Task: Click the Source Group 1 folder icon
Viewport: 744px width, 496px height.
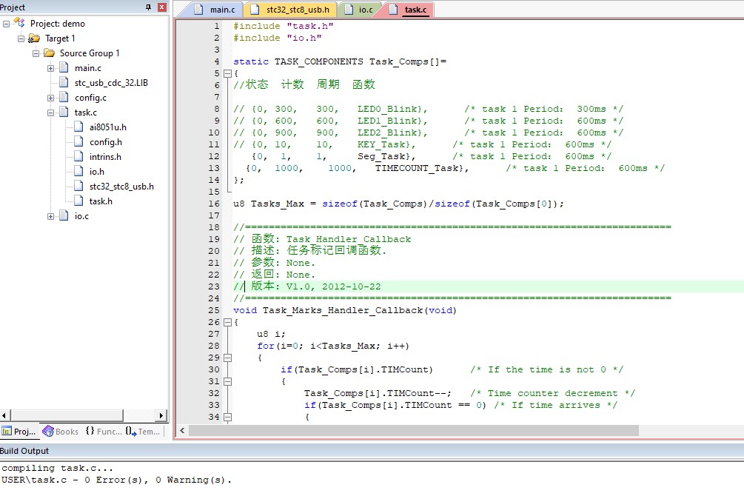Action: click(x=49, y=53)
